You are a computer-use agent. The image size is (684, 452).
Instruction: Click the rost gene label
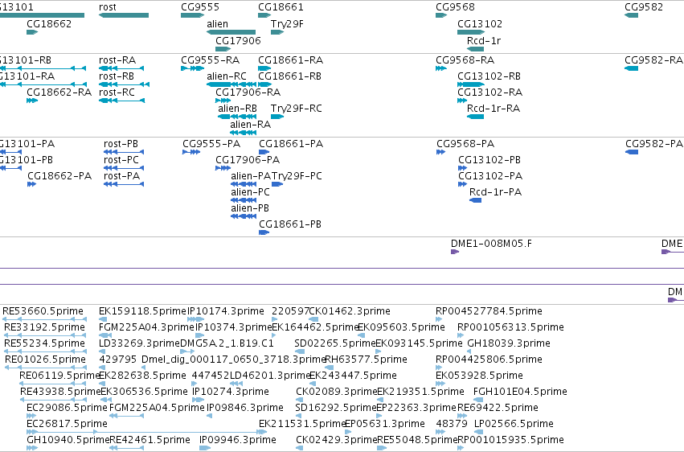pyautogui.click(x=108, y=7)
